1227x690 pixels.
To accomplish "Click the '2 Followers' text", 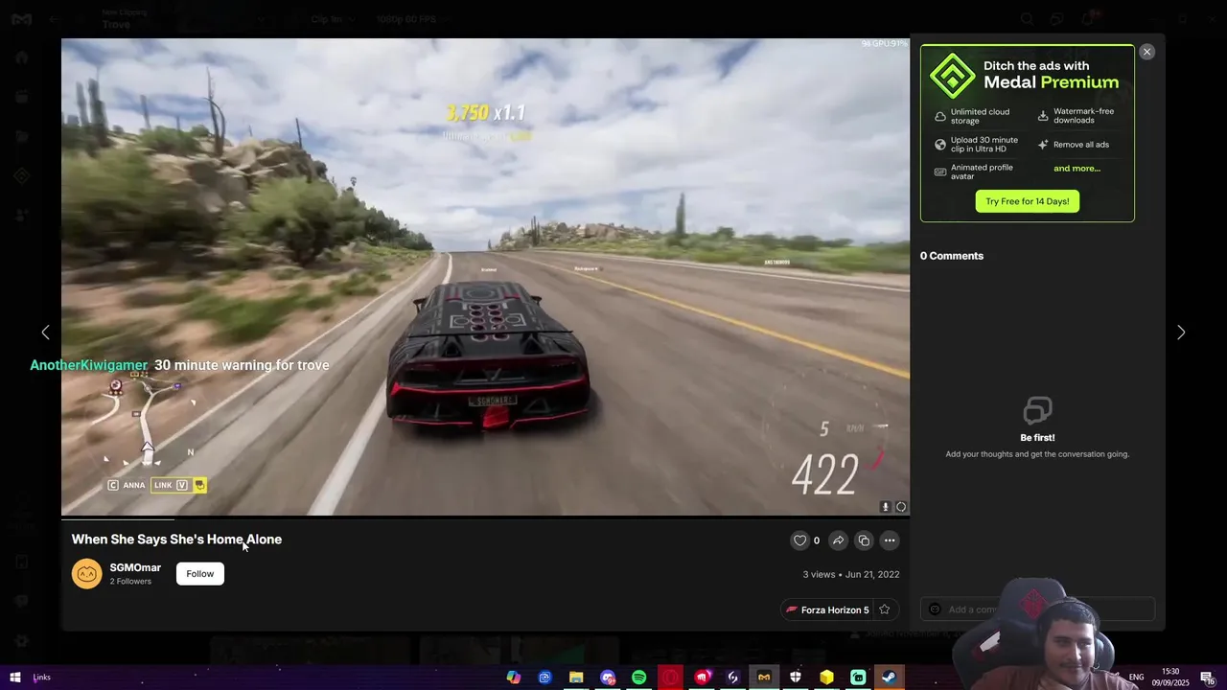I will click(x=130, y=581).
